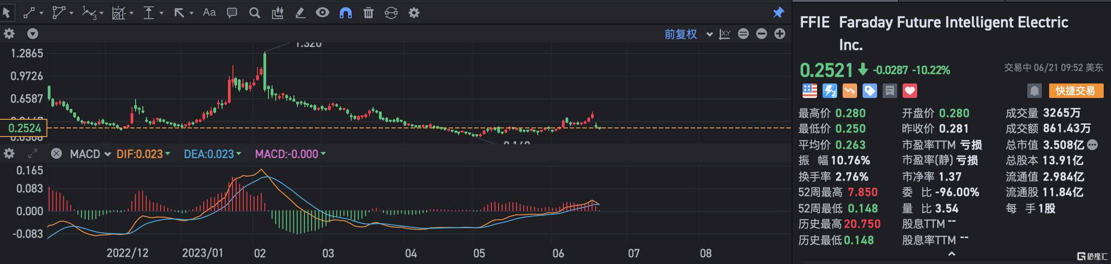Toggle the red heart favorite
Viewport: 1111px width, 264px height.
pos(909,91)
